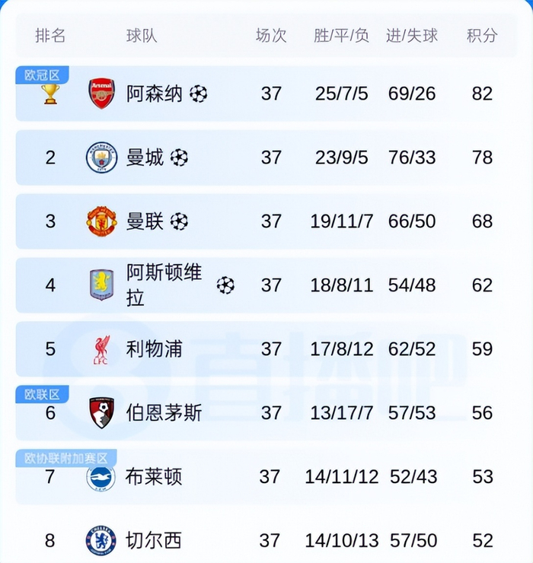This screenshot has width=533, height=563.
Task: Click the gold trophy rank icon
Action: 50,94
